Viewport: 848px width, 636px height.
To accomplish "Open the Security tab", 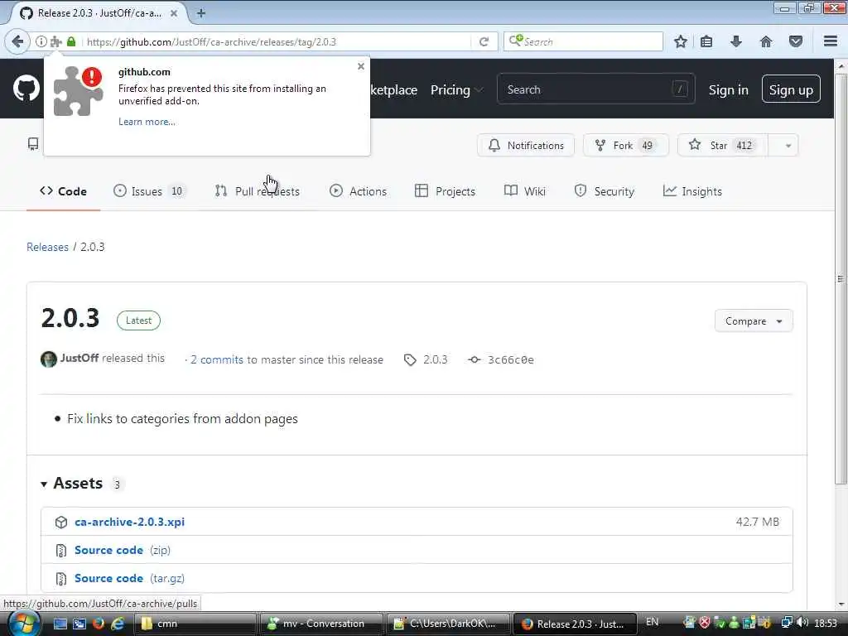I will click(x=604, y=191).
